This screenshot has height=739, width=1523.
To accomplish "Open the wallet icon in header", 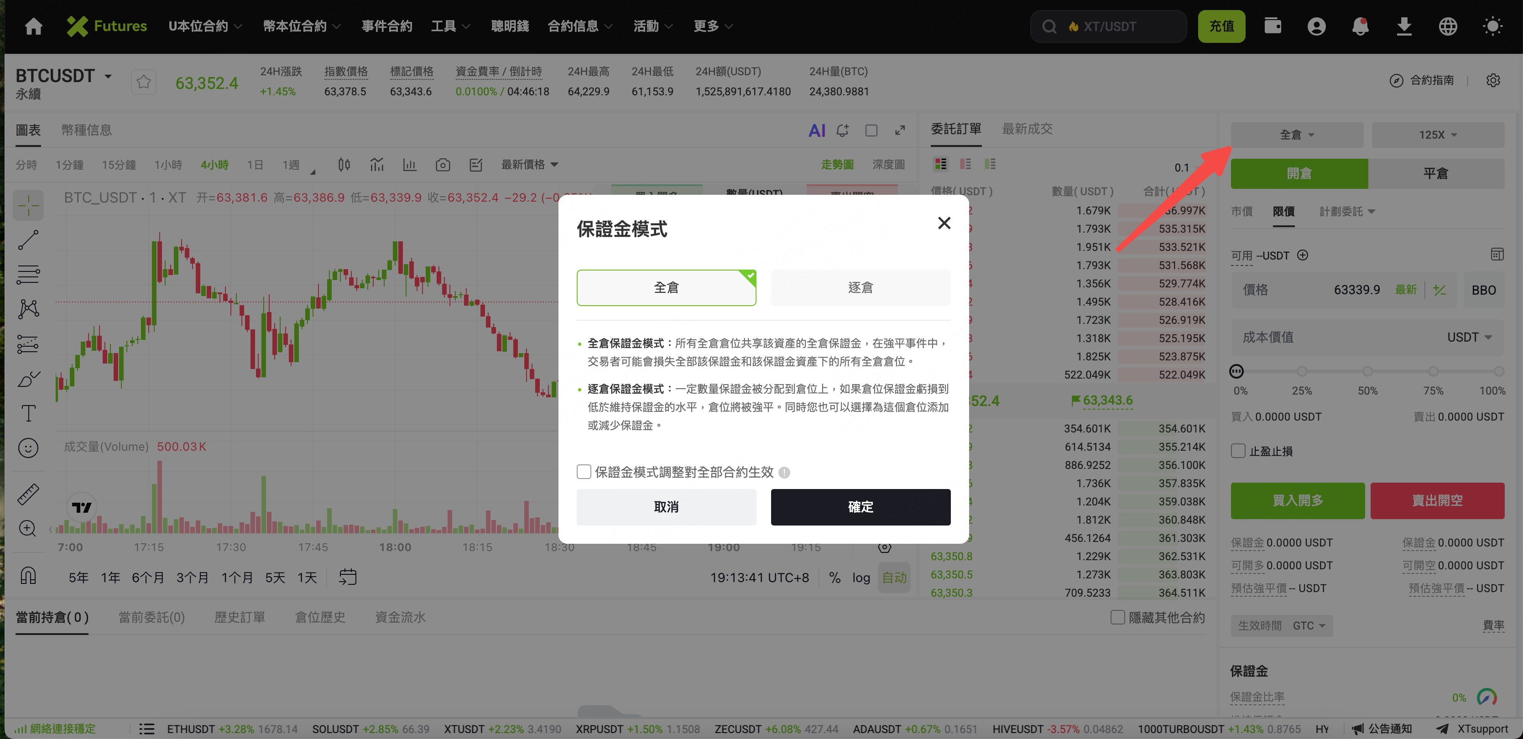I will point(1273,26).
